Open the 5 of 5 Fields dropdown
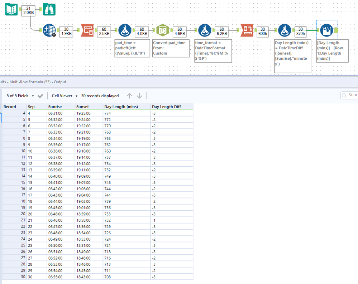 click(x=20, y=96)
